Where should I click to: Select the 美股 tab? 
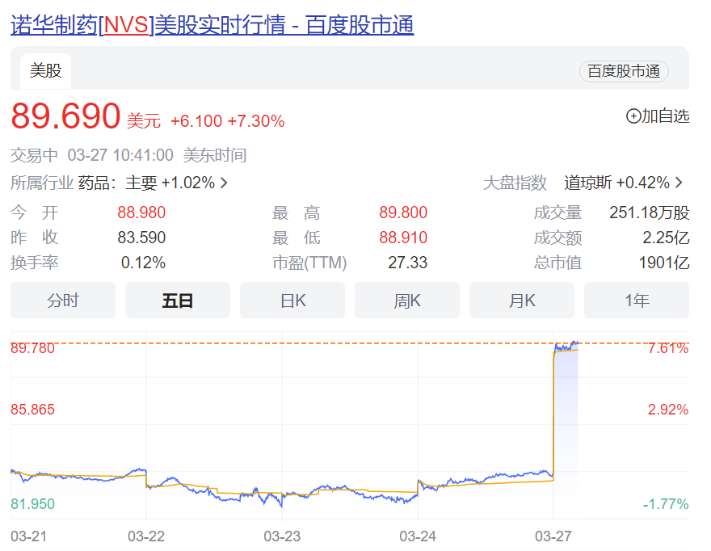click(x=46, y=71)
